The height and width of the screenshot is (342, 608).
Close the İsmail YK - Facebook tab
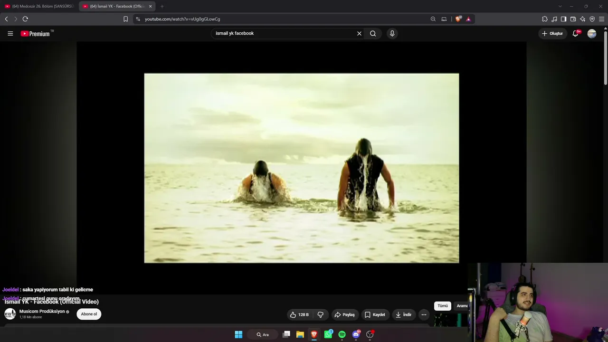click(150, 6)
